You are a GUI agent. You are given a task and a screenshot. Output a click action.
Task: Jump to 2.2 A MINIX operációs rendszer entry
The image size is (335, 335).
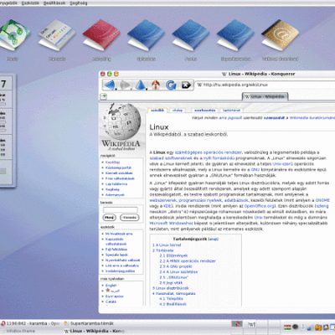pyautogui.click(x=188, y=260)
